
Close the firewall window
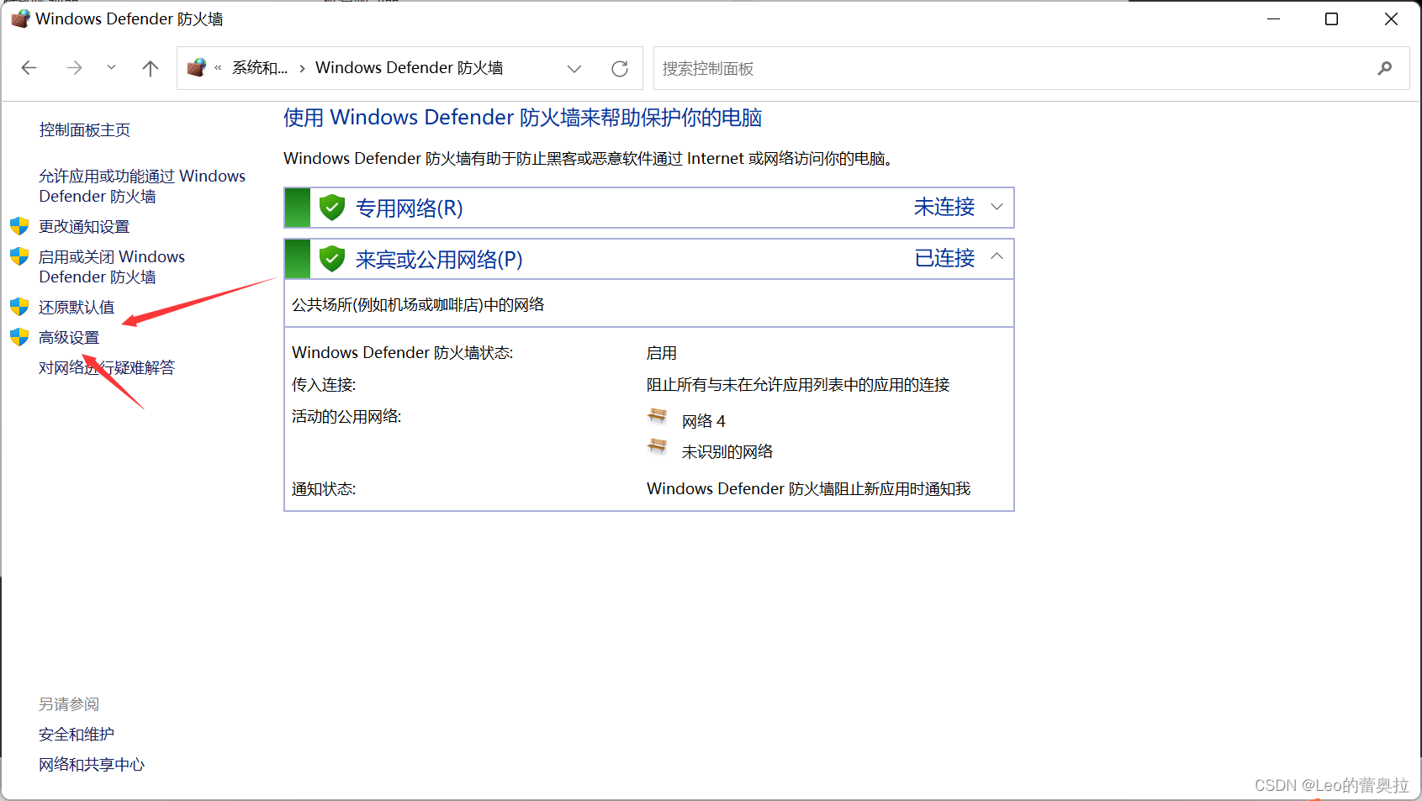(x=1391, y=18)
